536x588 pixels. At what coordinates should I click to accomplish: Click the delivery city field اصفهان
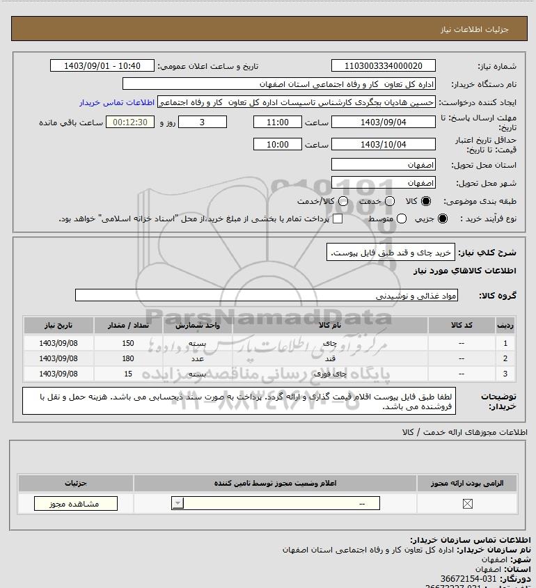(384, 182)
